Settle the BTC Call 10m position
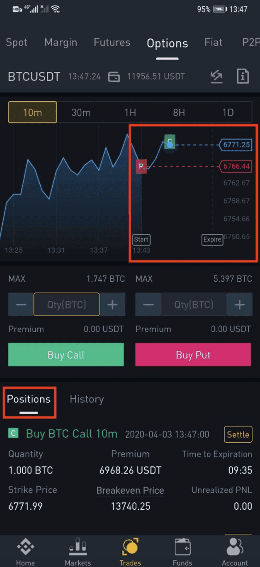This screenshot has width=260, height=567. (238, 434)
